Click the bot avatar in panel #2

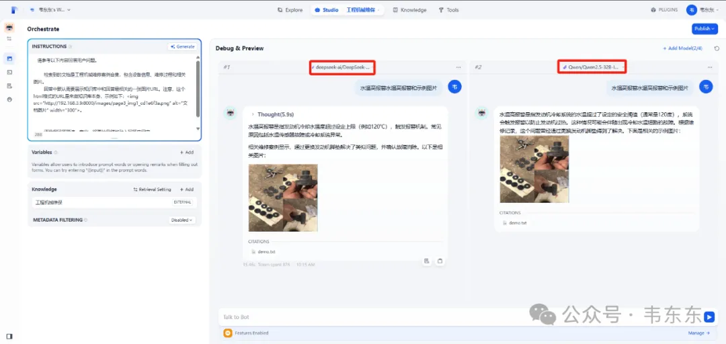481,114
